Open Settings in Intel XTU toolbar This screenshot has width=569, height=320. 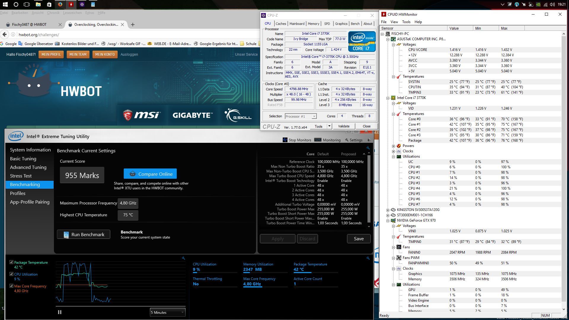click(x=354, y=140)
